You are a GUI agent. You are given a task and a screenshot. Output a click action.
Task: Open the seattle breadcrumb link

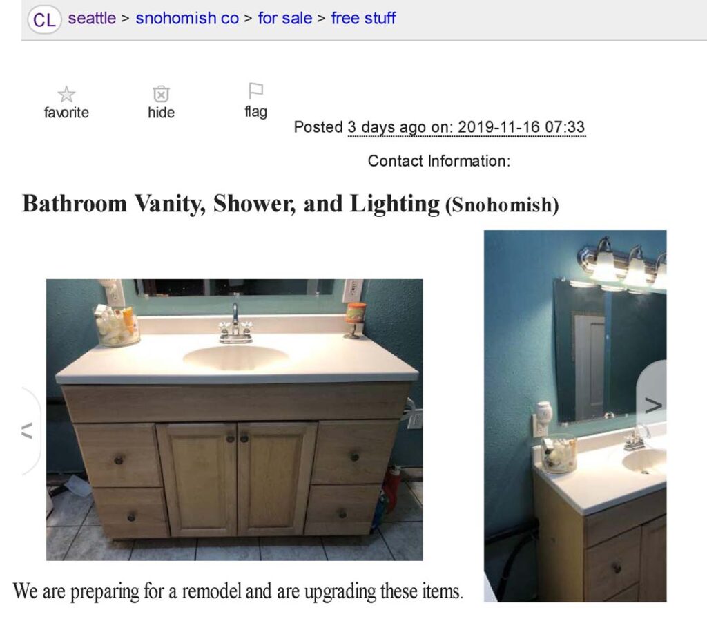click(x=92, y=18)
